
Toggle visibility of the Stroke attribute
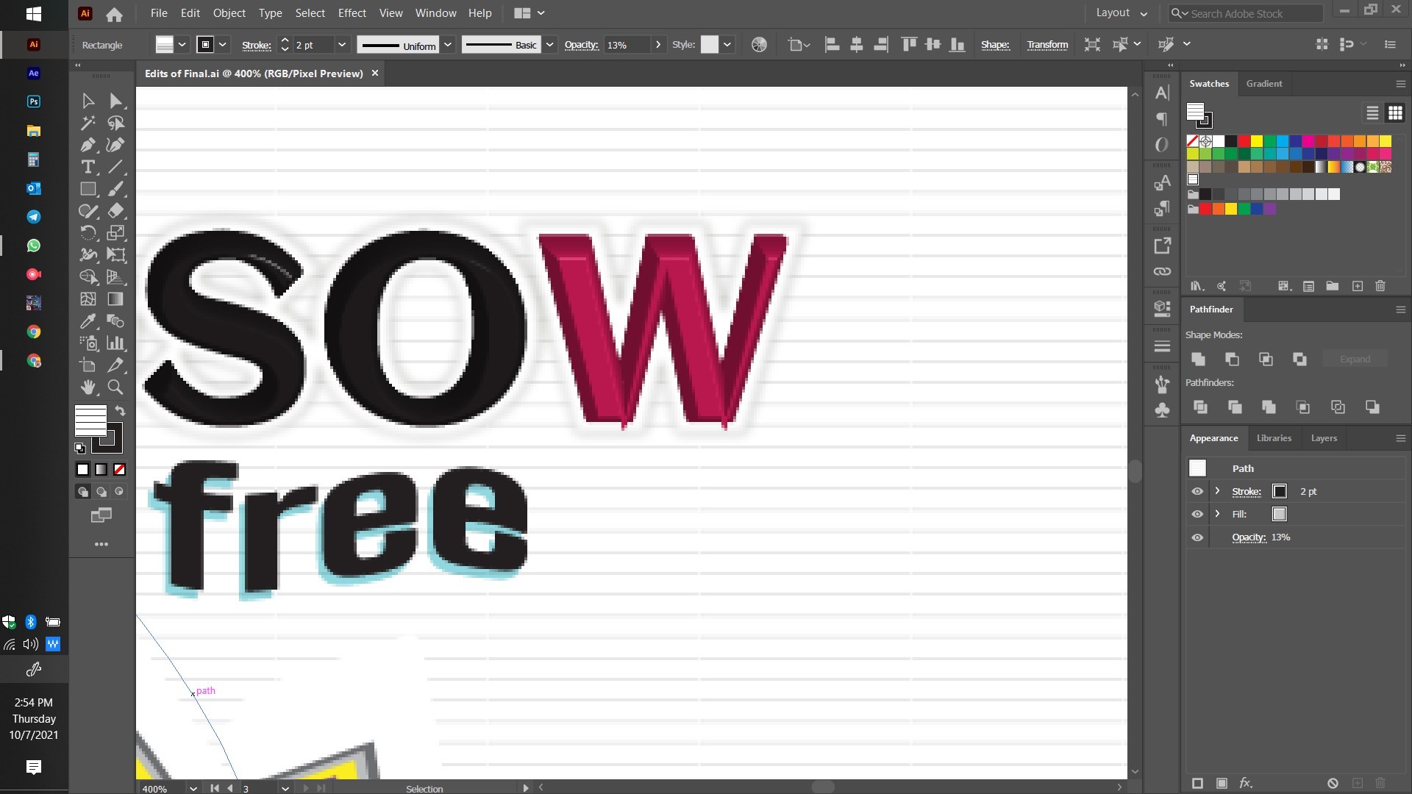1197,492
